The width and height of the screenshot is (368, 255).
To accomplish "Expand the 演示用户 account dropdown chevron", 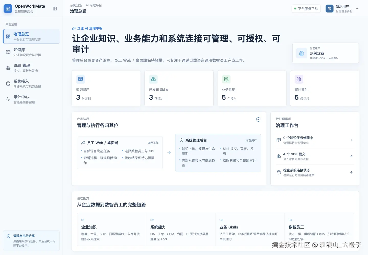I will pyautogui.click(x=357, y=9).
